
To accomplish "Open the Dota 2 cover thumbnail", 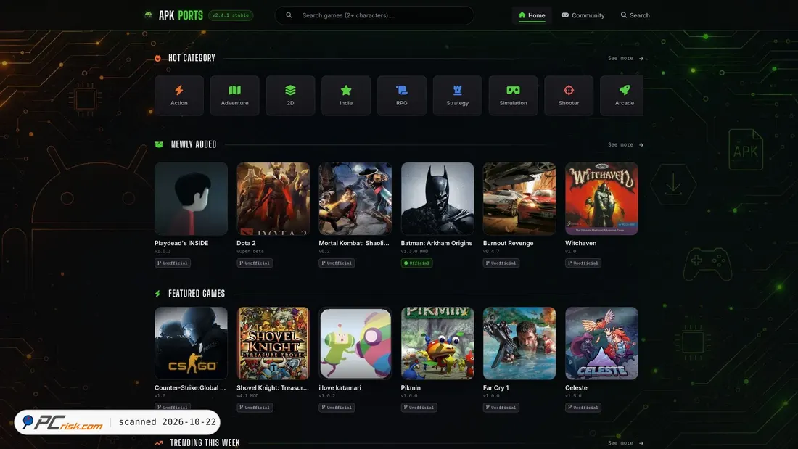I will pos(273,199).
